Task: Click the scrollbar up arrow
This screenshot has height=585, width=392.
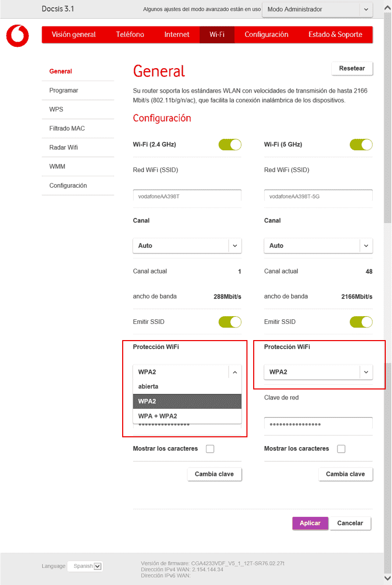Action: 387,7
